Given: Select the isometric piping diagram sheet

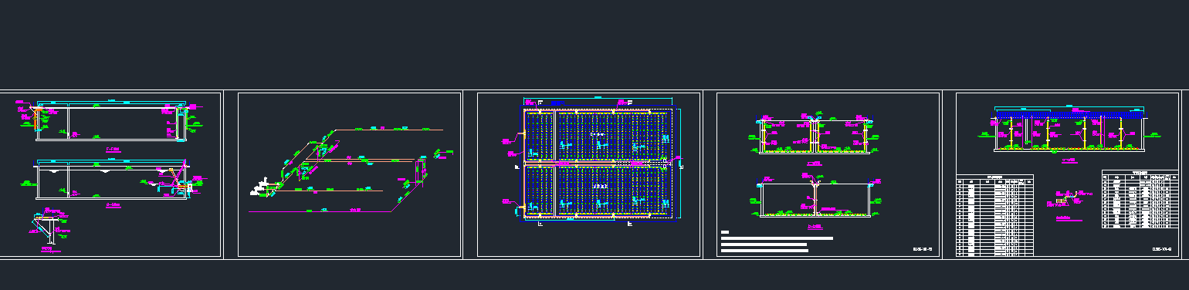Looking at the screenshot, I should 350,174.
